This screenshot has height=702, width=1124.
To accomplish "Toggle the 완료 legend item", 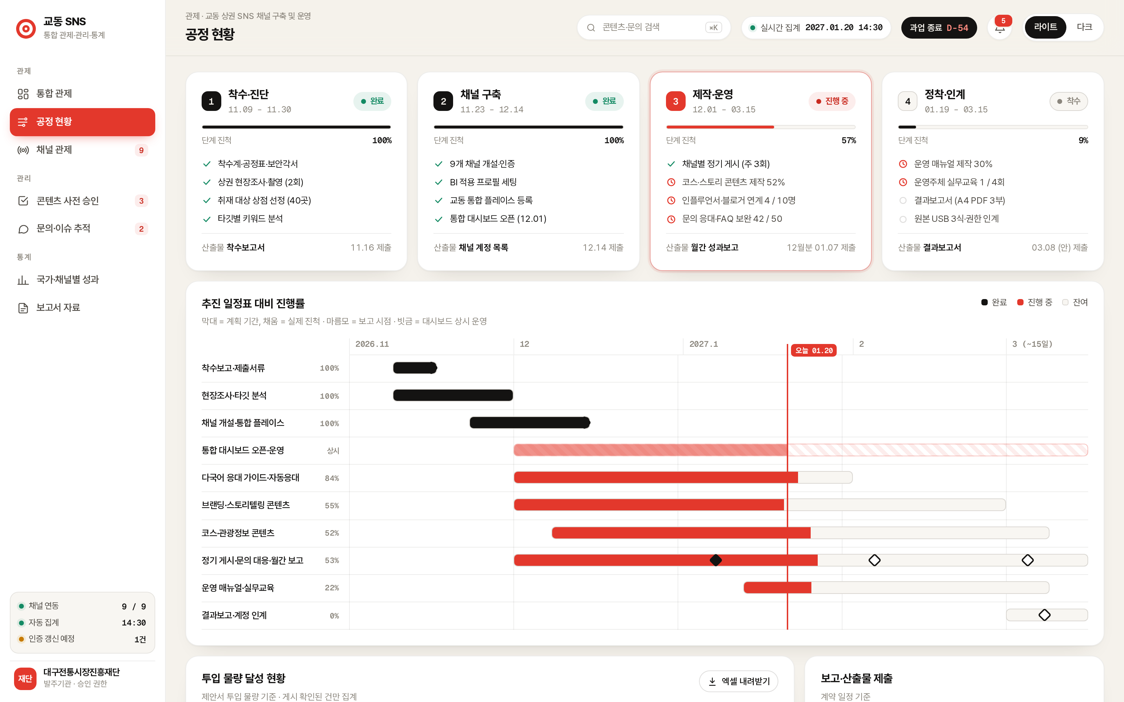I will coord(994,302).
